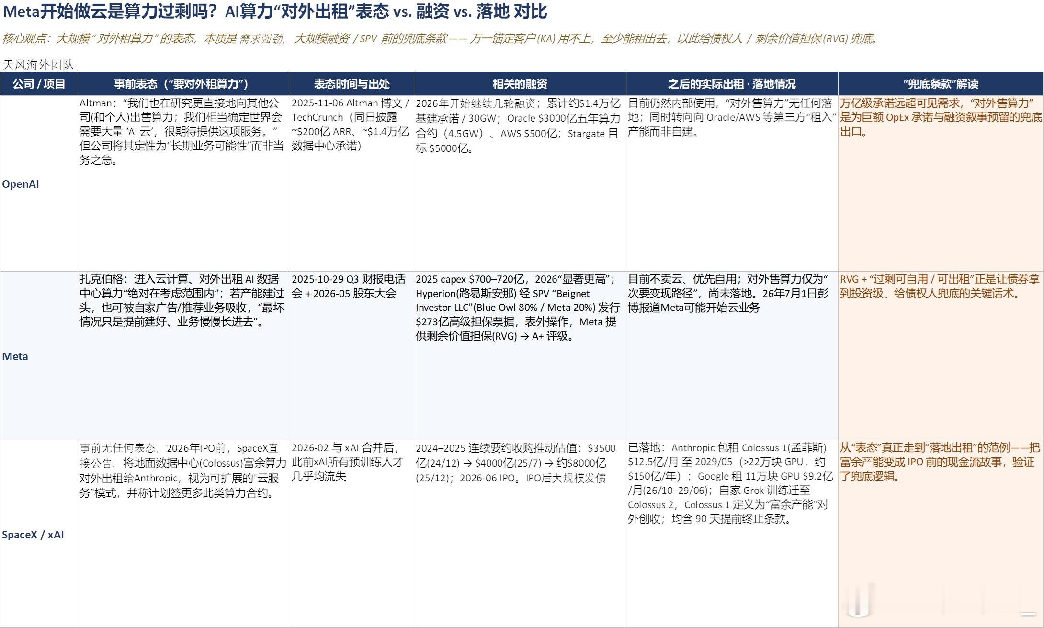
Task: Select the 'Meta' row label cell
Action: tap(39, 356)
